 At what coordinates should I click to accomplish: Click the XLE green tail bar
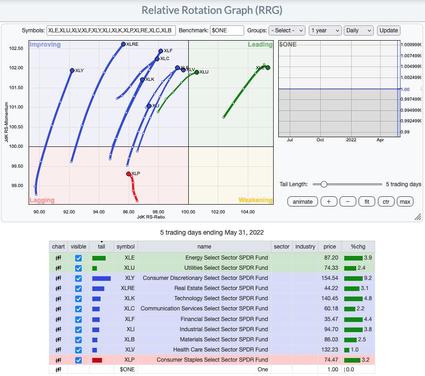pos(99,258)
